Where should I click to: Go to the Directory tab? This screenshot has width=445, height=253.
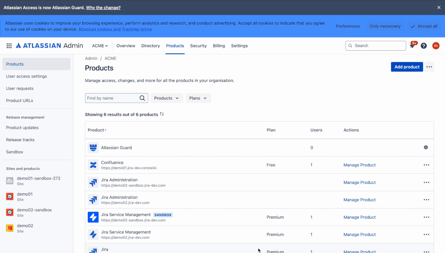pyautogui.click(x=151, y=46)
